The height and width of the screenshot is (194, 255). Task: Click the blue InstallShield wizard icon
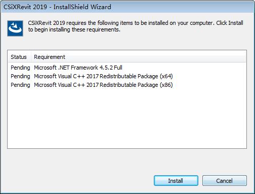(x=15, y=28)
